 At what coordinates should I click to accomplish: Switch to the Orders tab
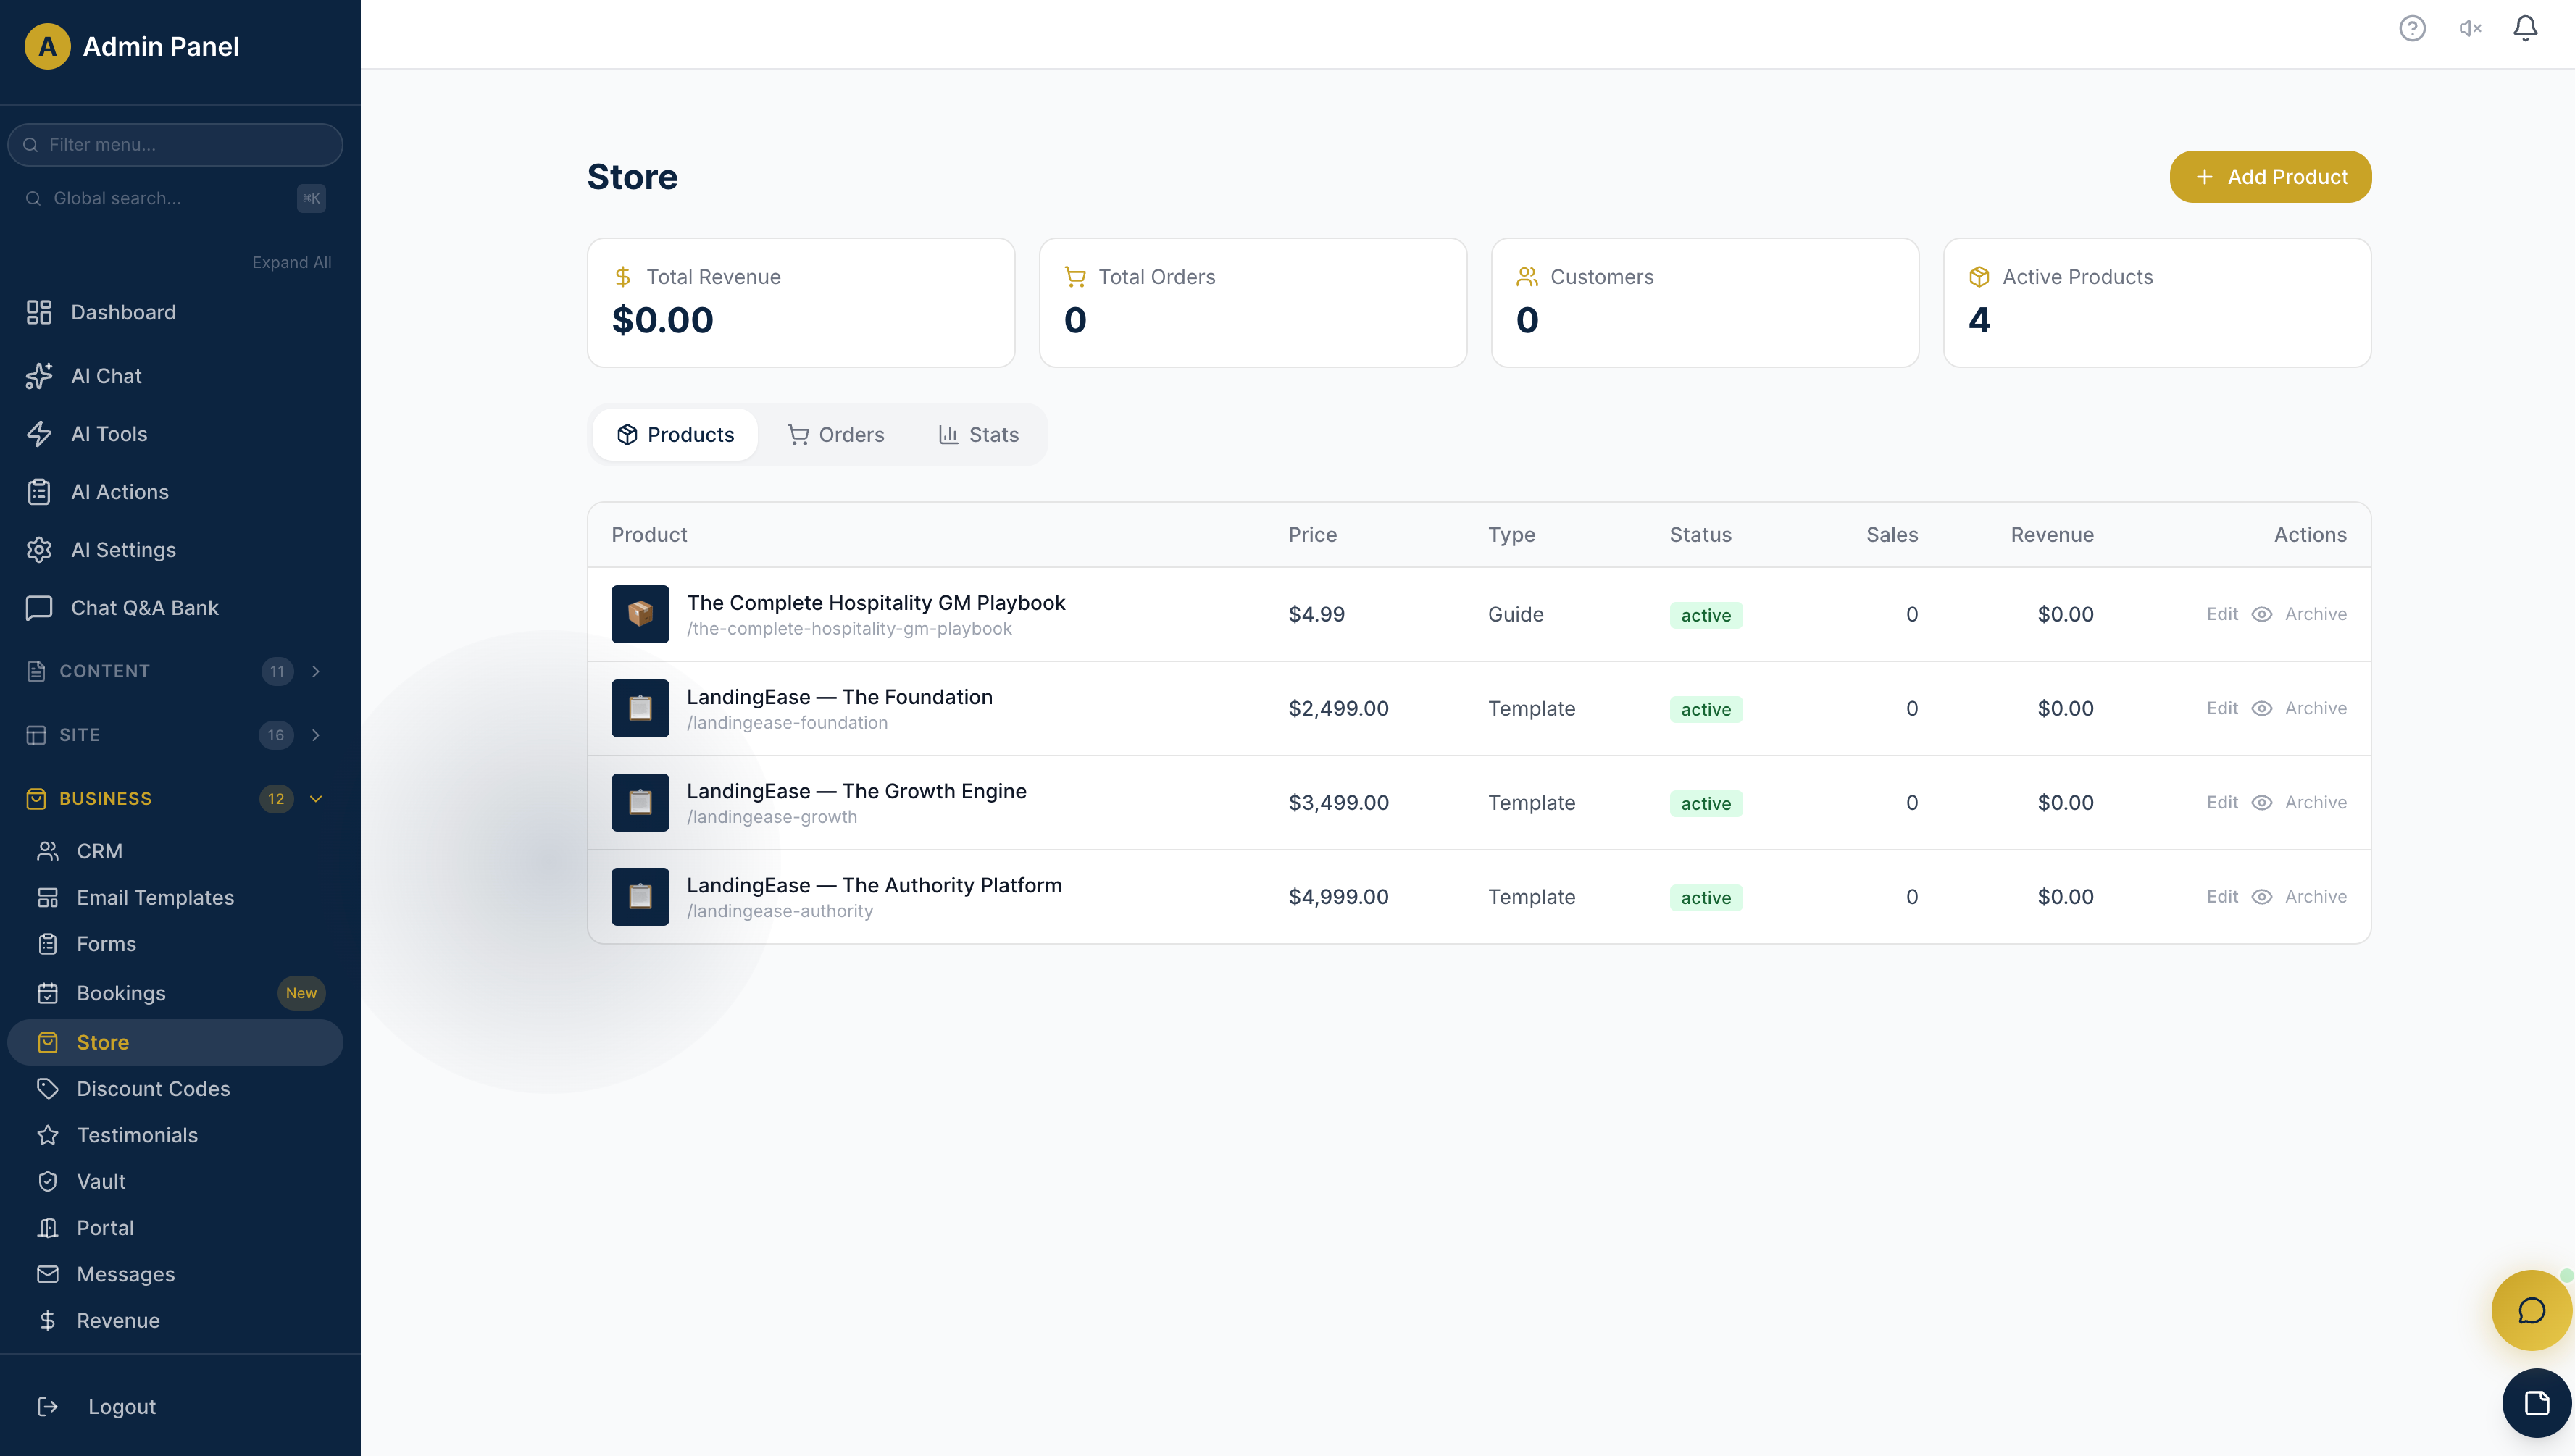coord(836,434)
